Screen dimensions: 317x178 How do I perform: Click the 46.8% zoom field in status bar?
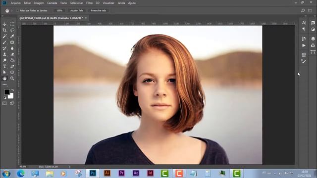coord(23,167)
